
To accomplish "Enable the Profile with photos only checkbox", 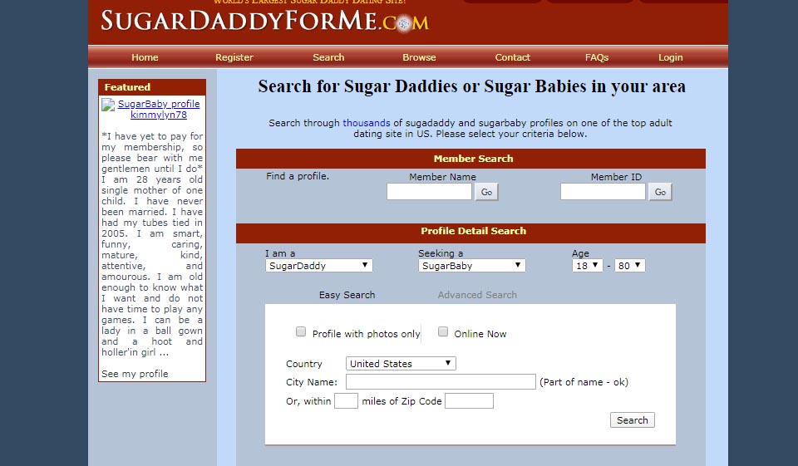I will (301, 332).
